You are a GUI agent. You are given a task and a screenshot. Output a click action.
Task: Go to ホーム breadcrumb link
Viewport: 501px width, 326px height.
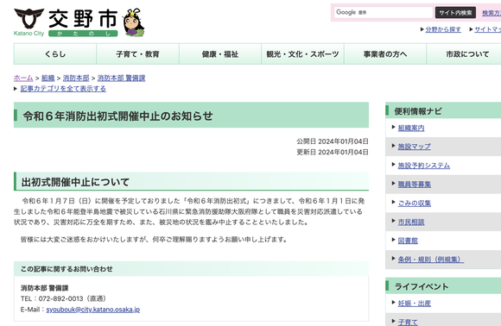pos(23,78)
